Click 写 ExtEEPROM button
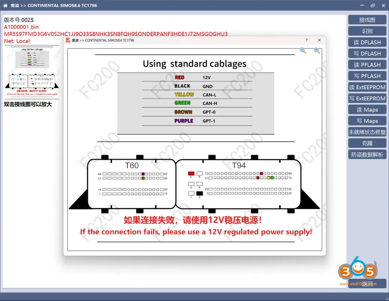 click(x=367, y=99)
